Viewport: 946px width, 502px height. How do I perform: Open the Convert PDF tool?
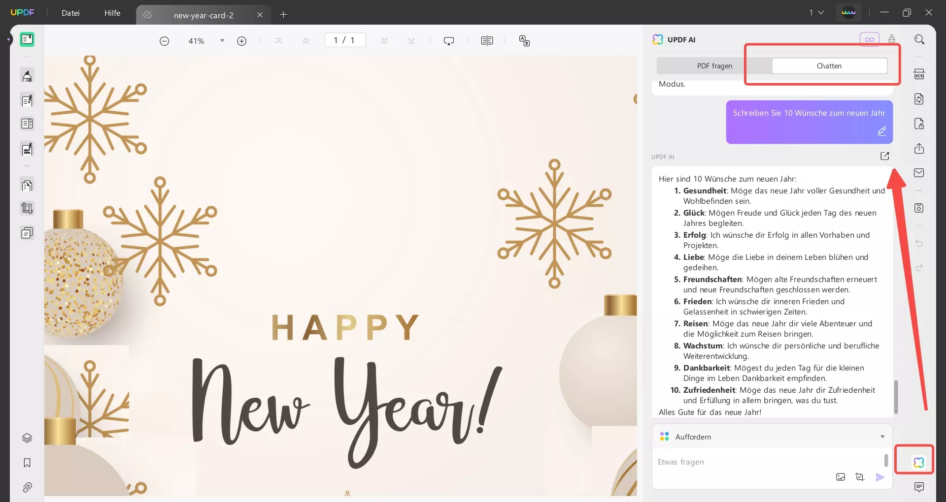point(919,99)
